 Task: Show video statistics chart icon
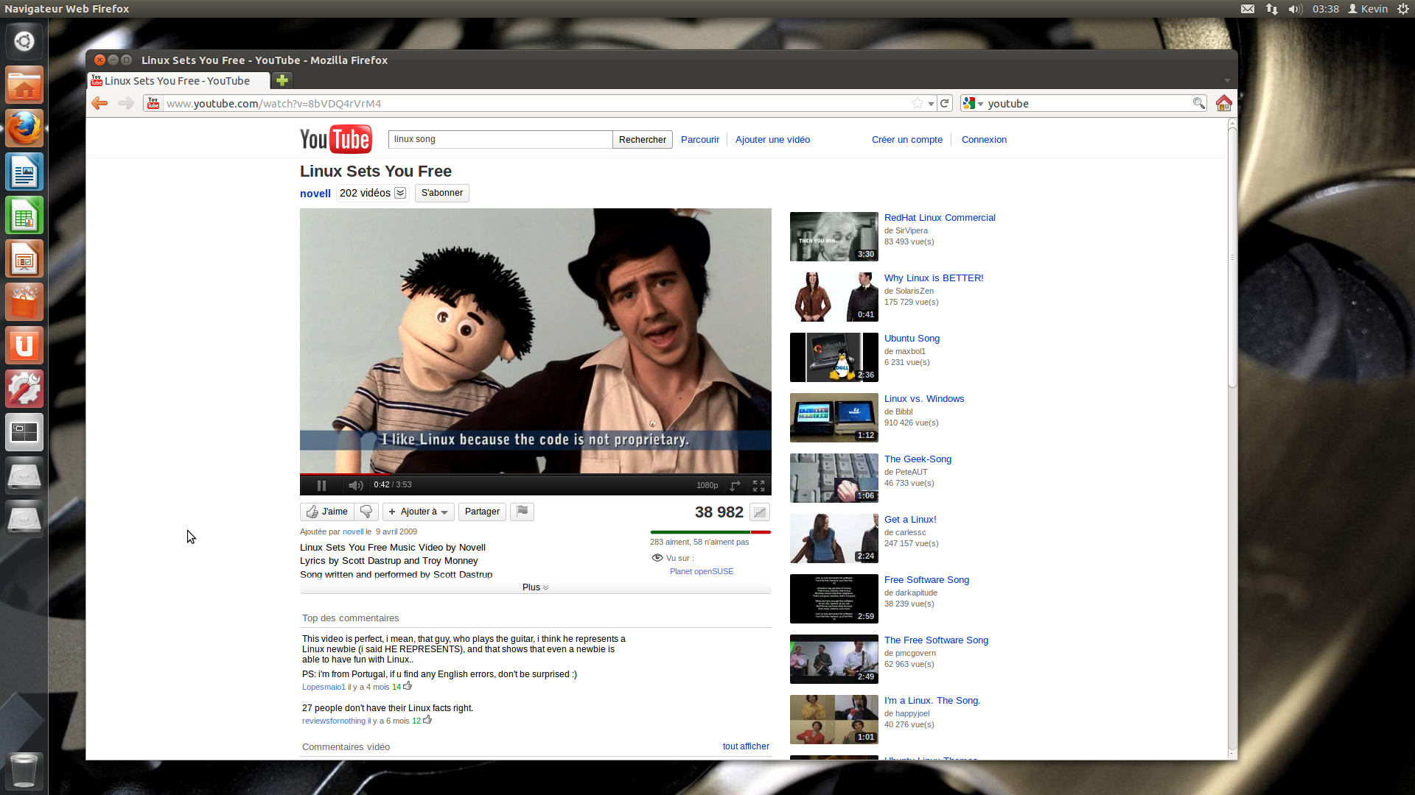coord(760,512)
